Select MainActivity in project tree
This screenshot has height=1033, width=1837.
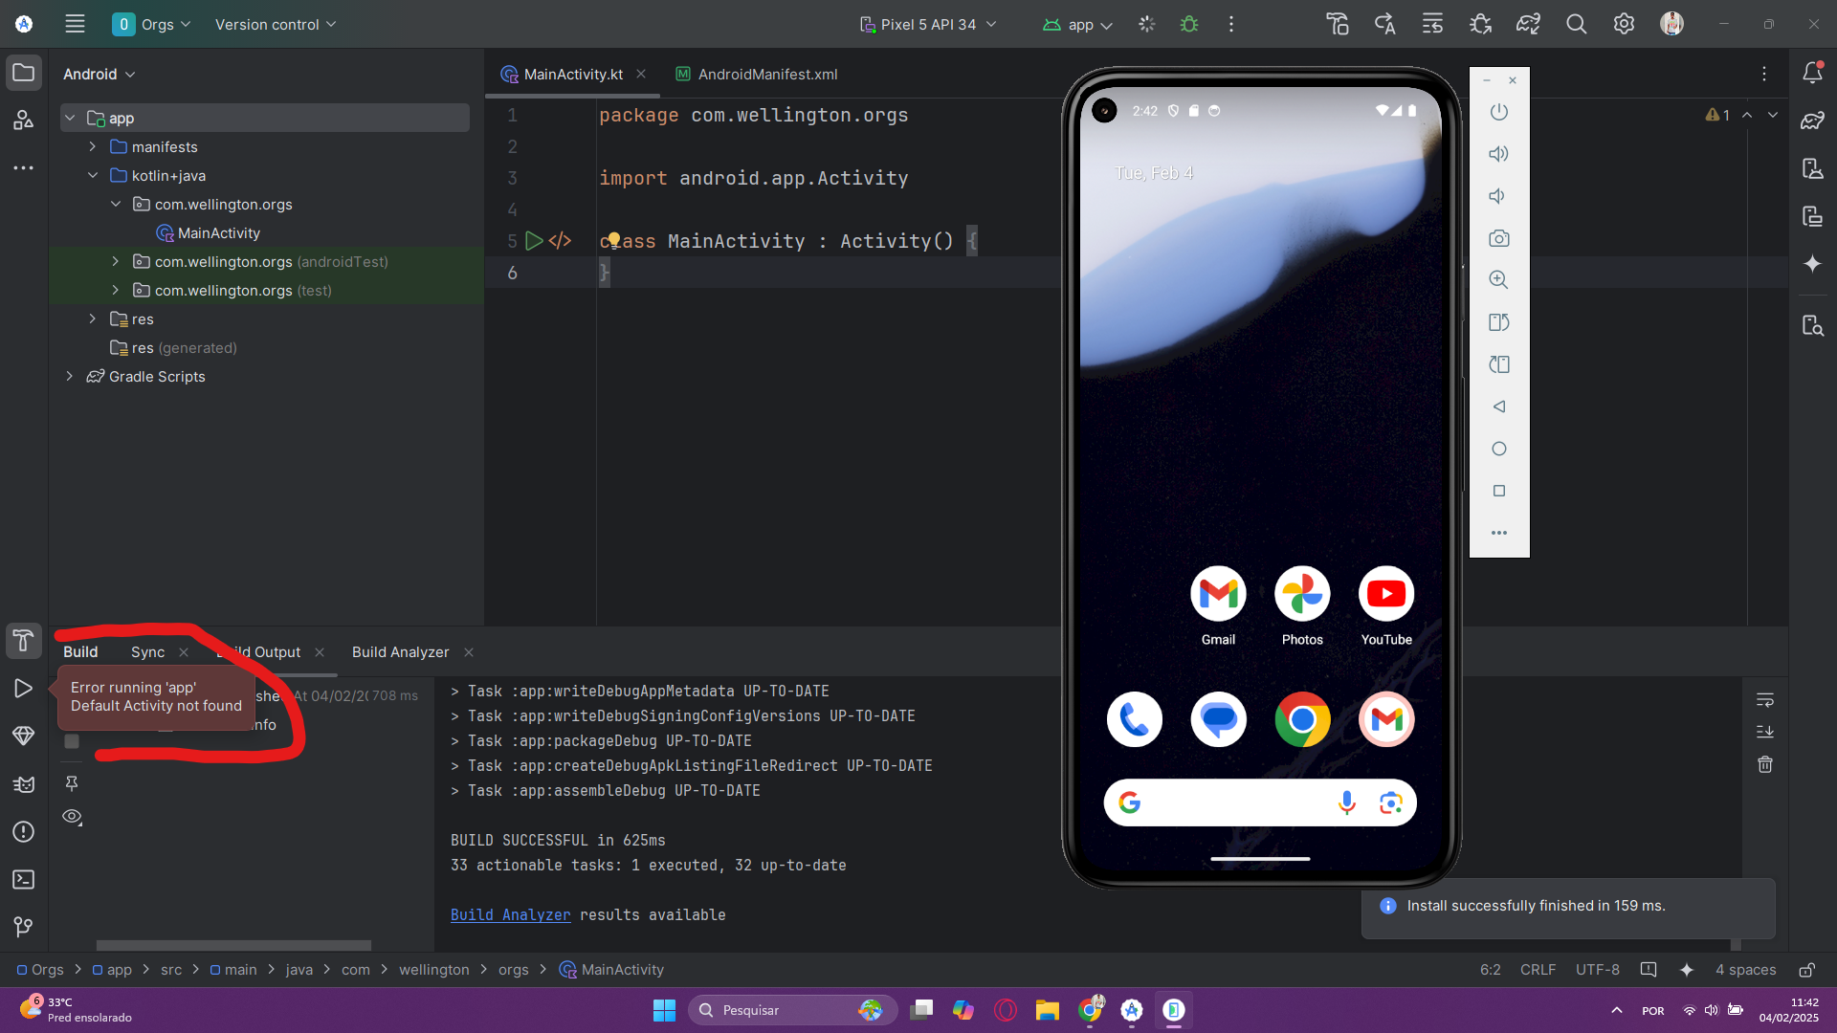point(218,232)
